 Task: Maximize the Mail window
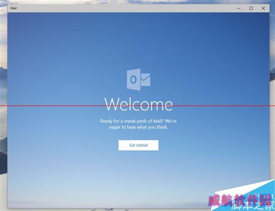251,8
